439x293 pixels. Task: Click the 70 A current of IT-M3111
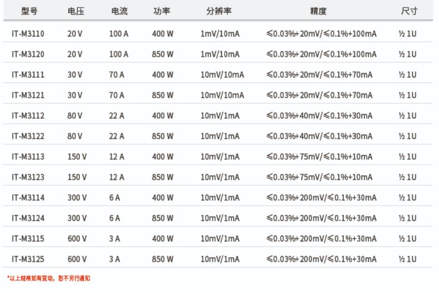tap(116, 75)
